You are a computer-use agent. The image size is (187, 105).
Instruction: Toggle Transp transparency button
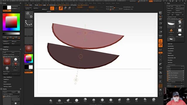coord(160,82)
